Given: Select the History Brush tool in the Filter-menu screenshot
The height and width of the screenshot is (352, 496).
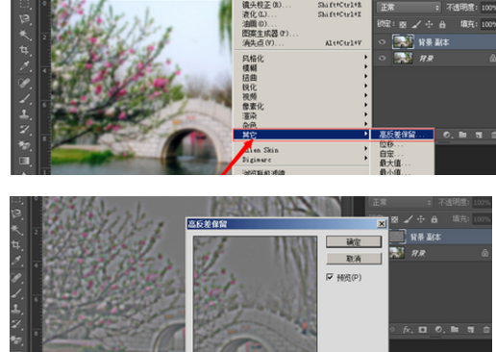Looking at the screenshot, I should (x=24, y=129).
